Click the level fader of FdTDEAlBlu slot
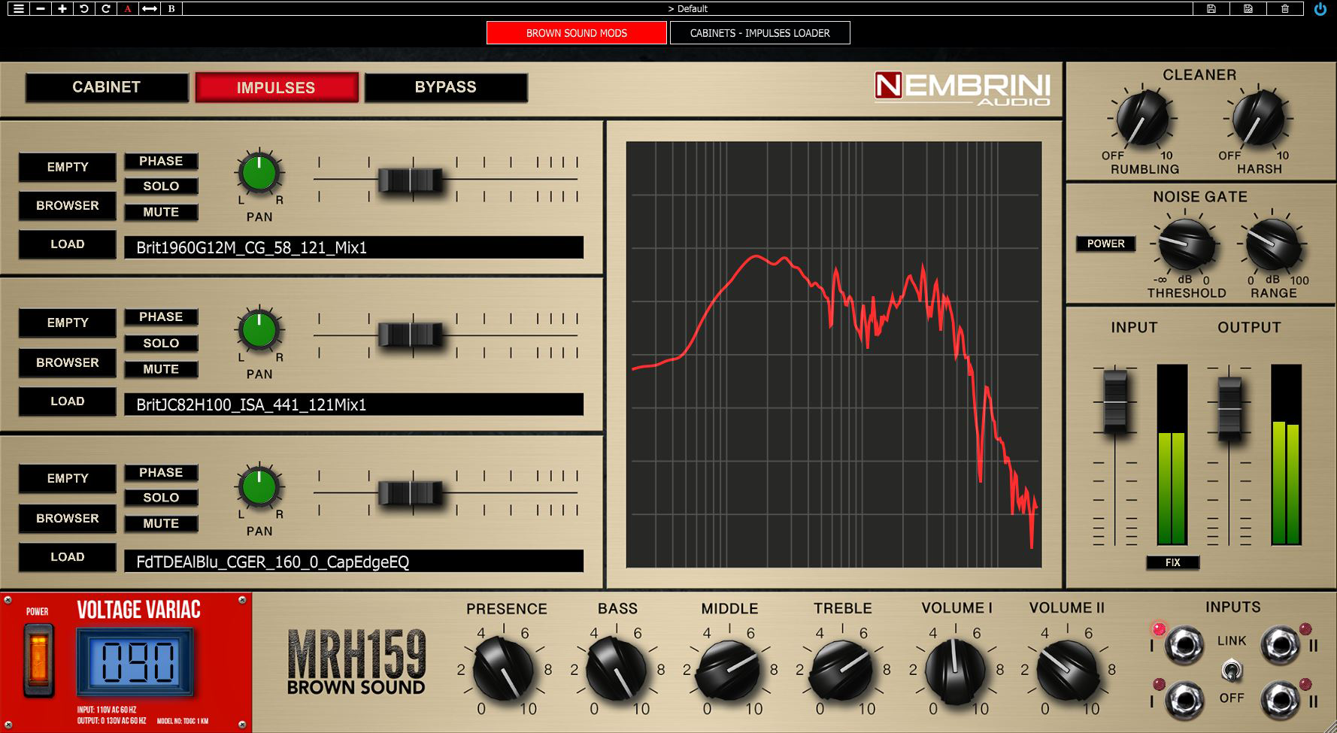The width and height of the screenshot is (1337, 733). [411, 493]
